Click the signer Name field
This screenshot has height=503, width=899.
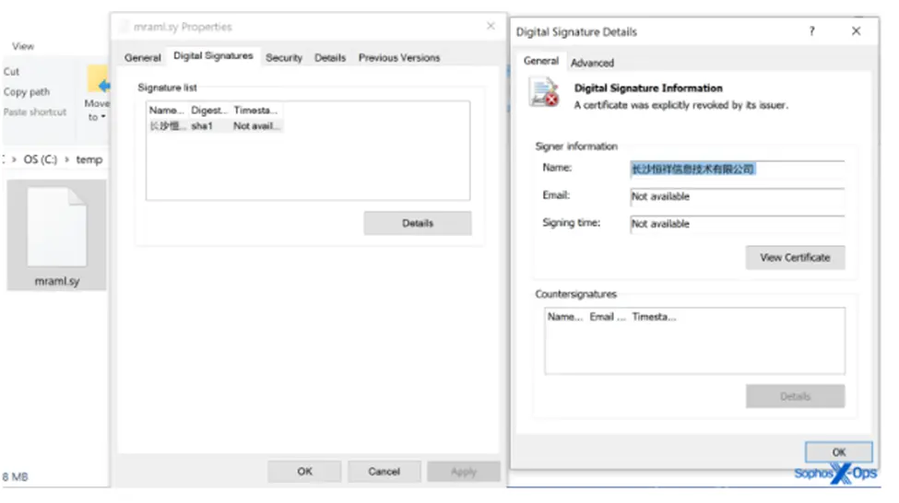(x=736, y=170)
